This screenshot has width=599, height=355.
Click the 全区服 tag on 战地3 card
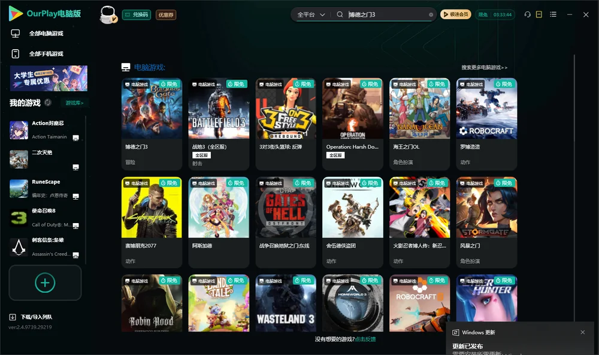pos(201,155)
